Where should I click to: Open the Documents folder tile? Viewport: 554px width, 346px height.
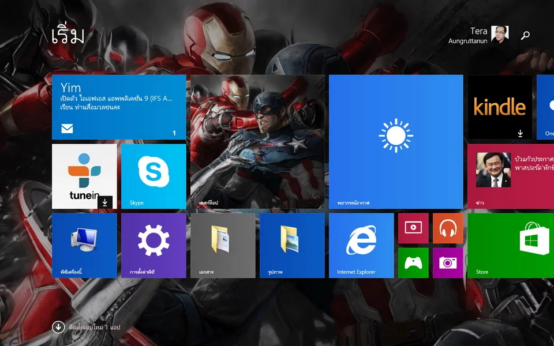223,246
